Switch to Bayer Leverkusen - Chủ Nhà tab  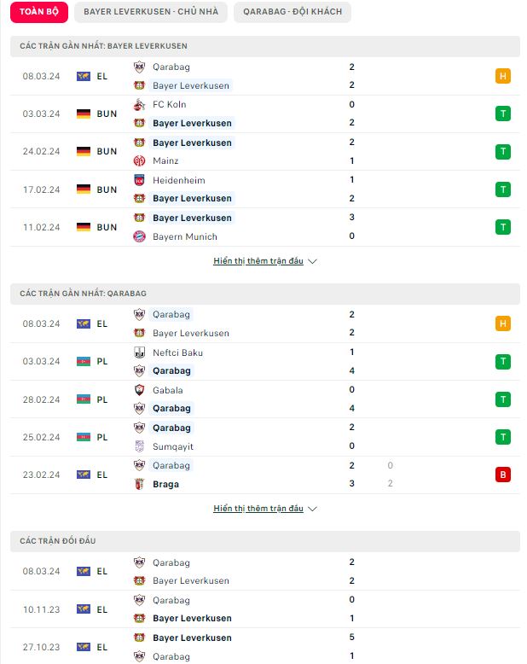(x=151, y=12)
